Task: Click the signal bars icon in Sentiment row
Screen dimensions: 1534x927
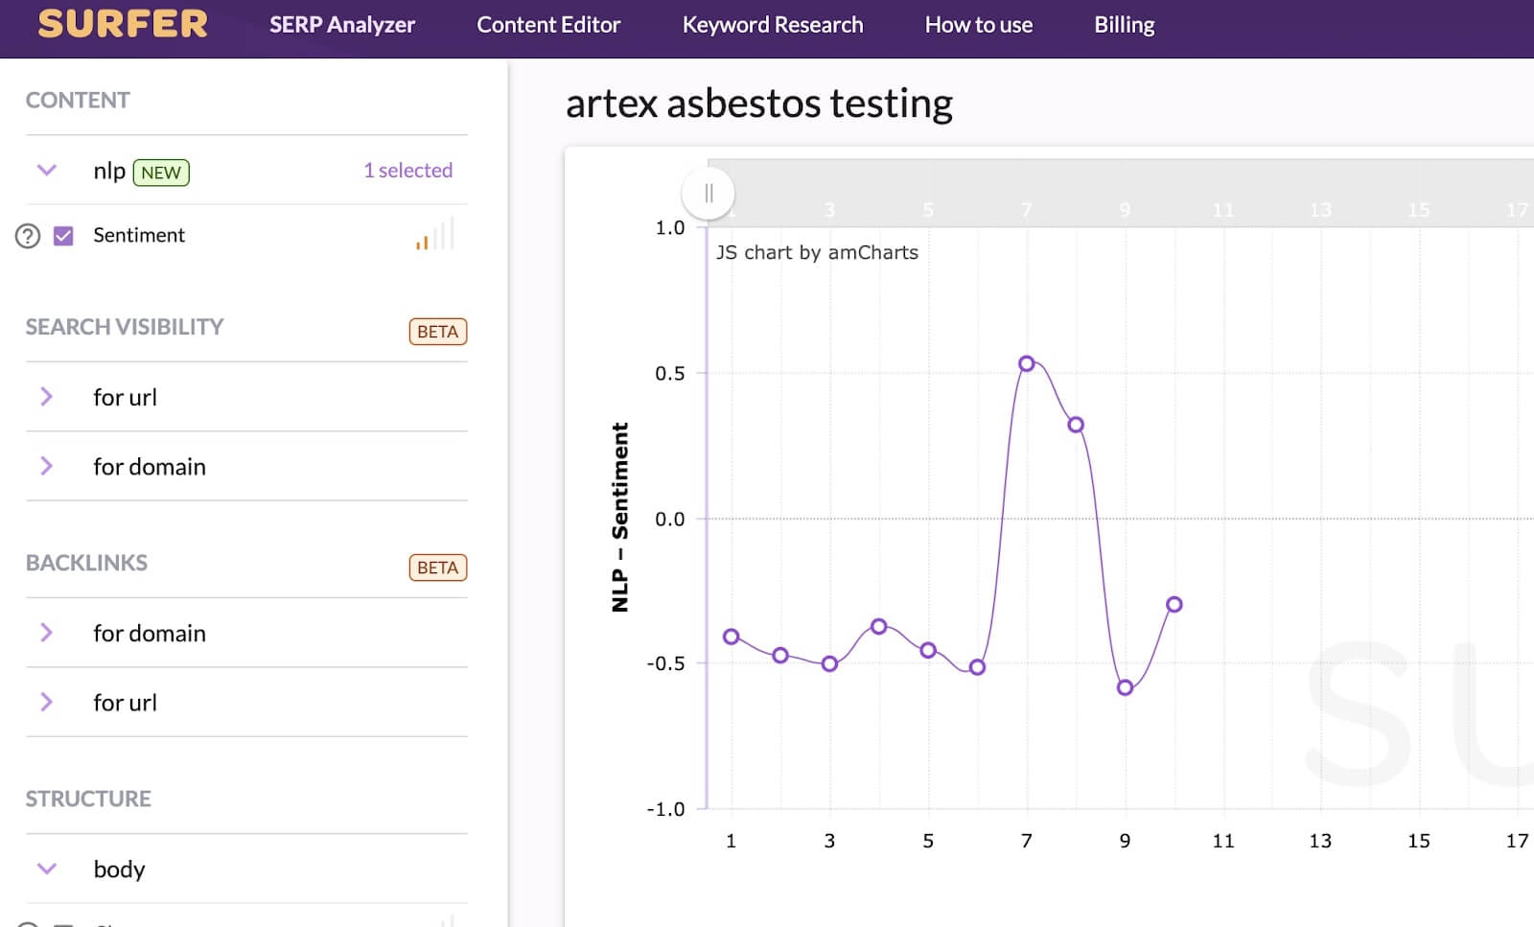Action: [434, 235]
